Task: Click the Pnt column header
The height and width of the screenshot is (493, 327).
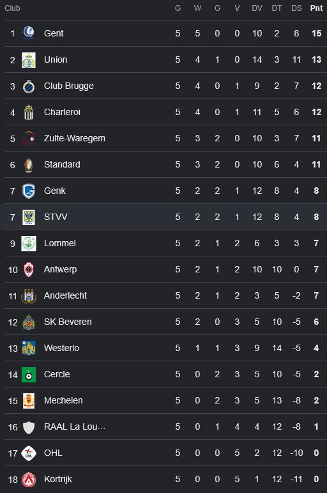Action: point(316,8)
